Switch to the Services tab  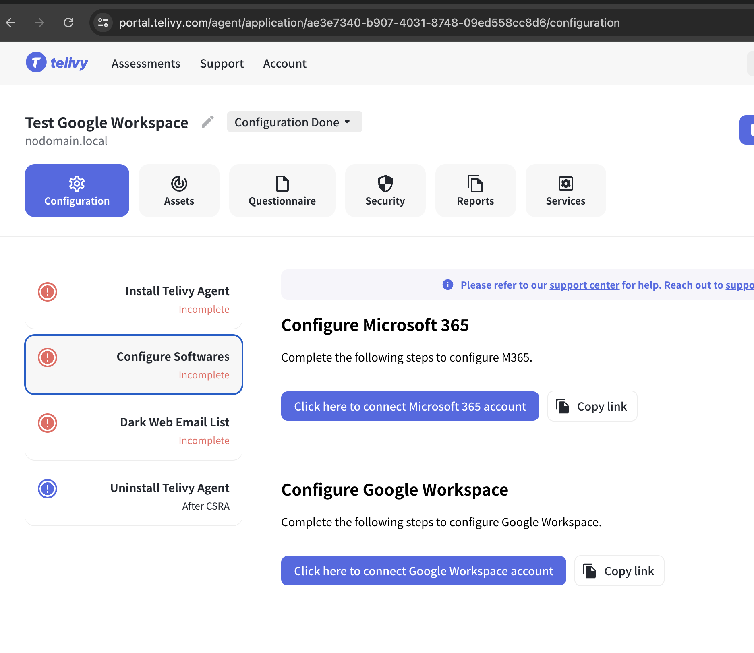coord(565,190)
